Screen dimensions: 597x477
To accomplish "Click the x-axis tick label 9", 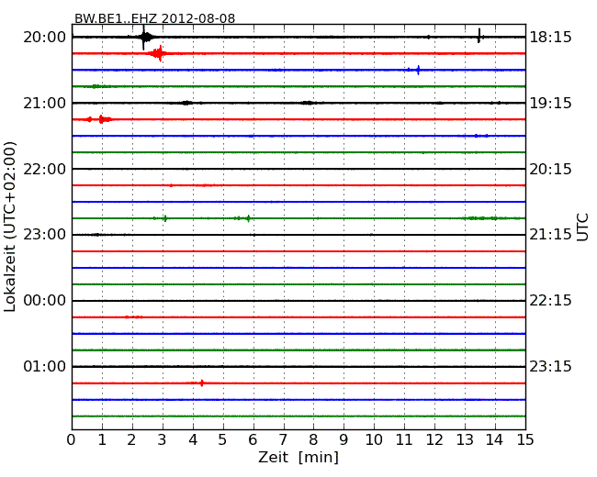I will point(344,439).
